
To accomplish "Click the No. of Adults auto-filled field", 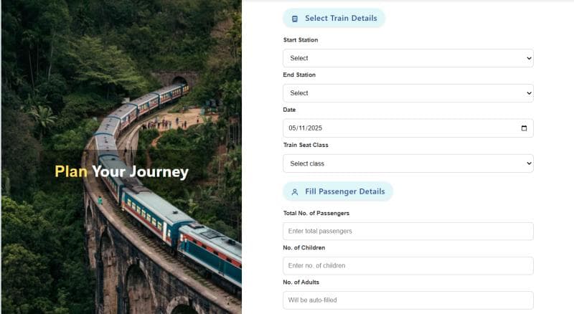I will [408, 300].
